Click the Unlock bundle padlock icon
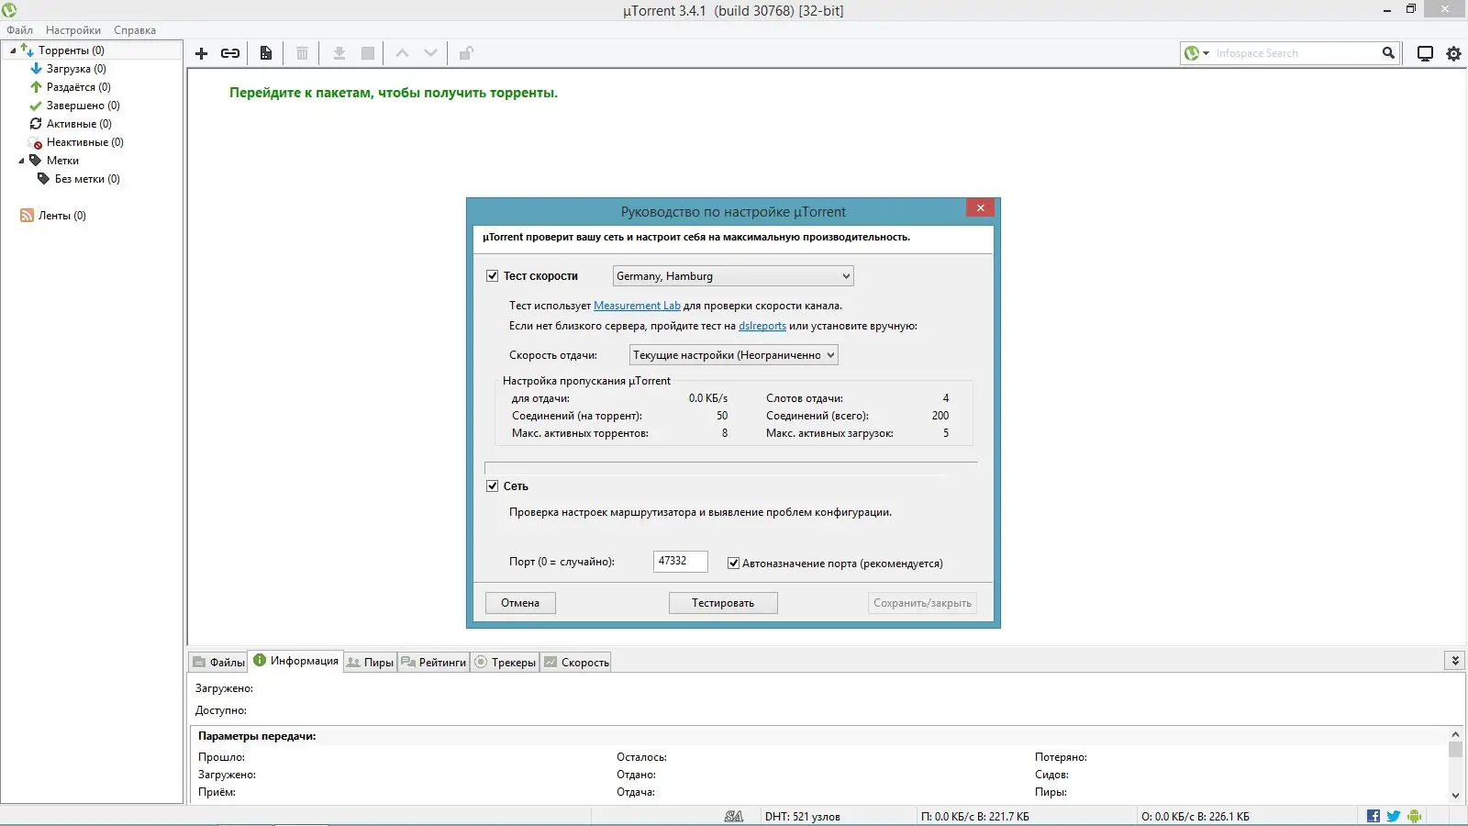The image size is (1468, 826). point(466,53)
